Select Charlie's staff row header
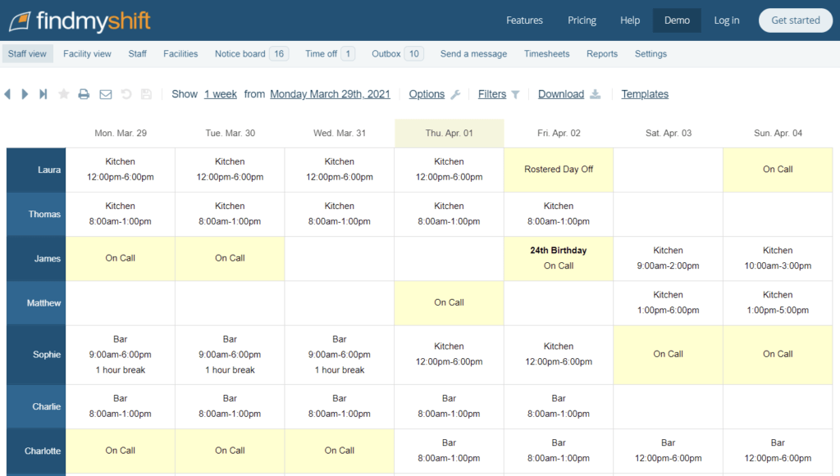The width and height of the screenshot is (840, 476). pos(36,407)
